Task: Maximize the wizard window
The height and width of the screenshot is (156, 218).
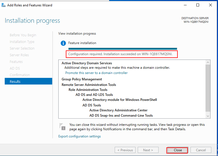Action: [x=198, y=5]
